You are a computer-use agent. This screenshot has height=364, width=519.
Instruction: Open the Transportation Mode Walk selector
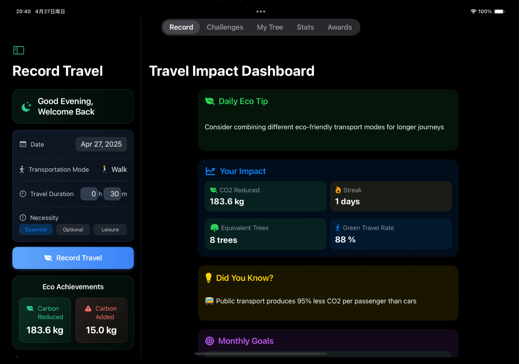114,170
